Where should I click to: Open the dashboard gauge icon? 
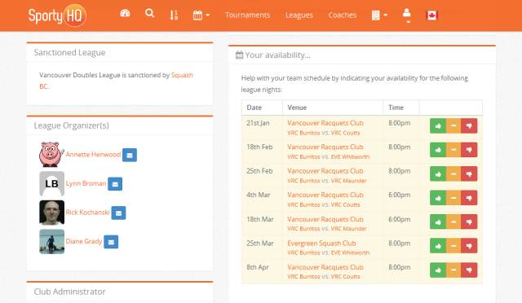pos(125,14)
